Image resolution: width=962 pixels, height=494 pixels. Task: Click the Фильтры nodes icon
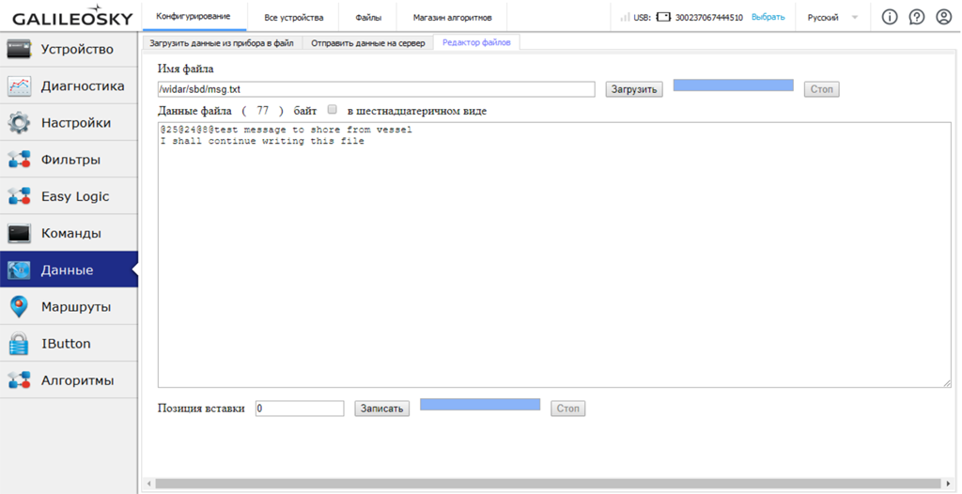[19, 160]
